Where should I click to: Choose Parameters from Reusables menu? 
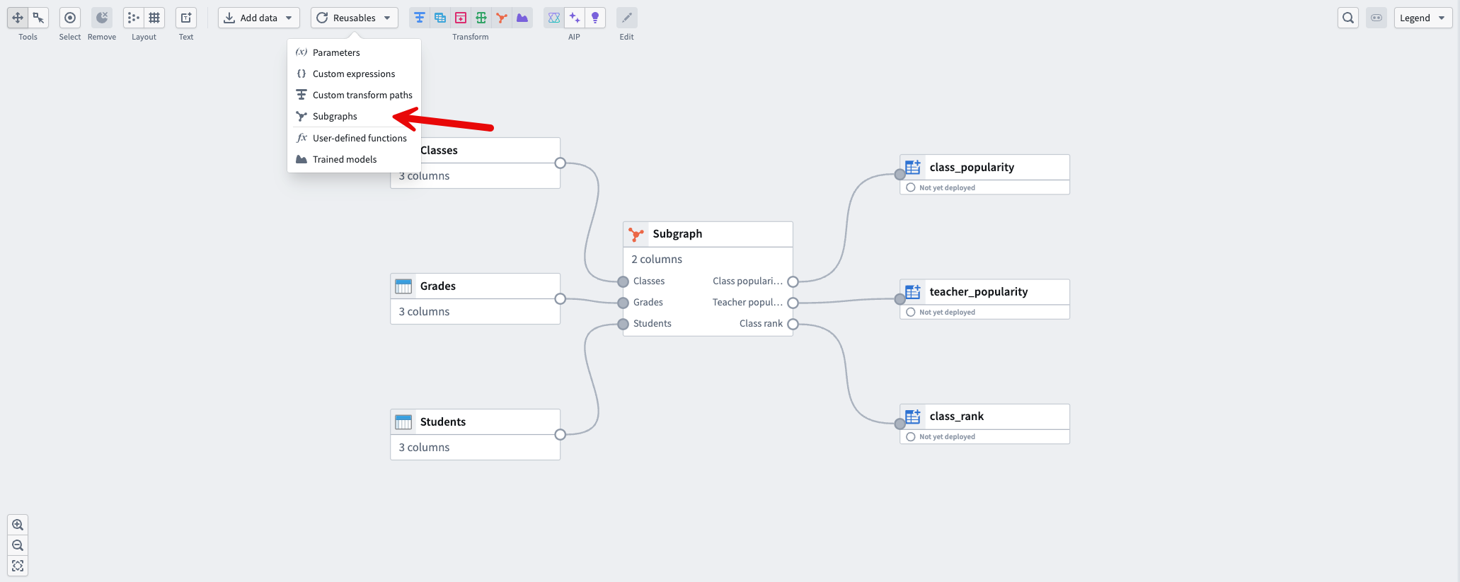pyautogui.click(x=354, y=52)
